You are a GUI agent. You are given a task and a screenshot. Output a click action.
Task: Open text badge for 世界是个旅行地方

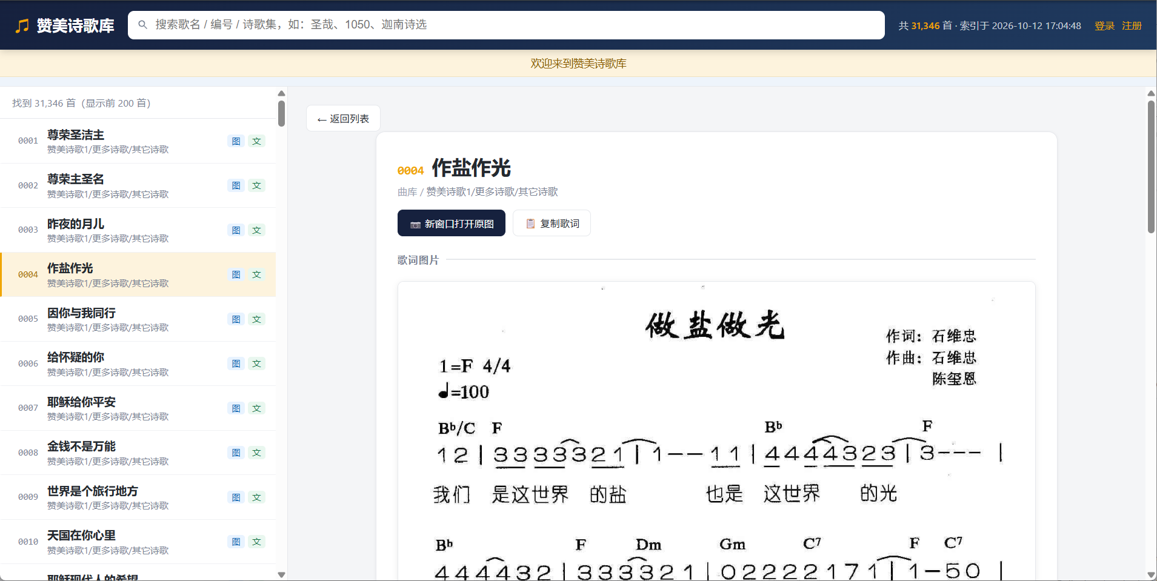tap(257, 497)
